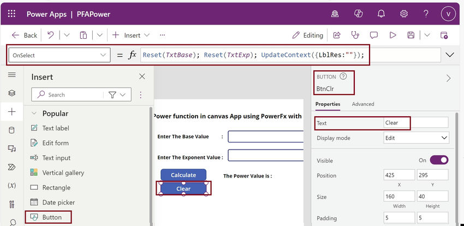Image resolution: width=464 pixels, height=226 pixels.
Task: Switch to the Advanced tab
Action: (x=363, y=104)
